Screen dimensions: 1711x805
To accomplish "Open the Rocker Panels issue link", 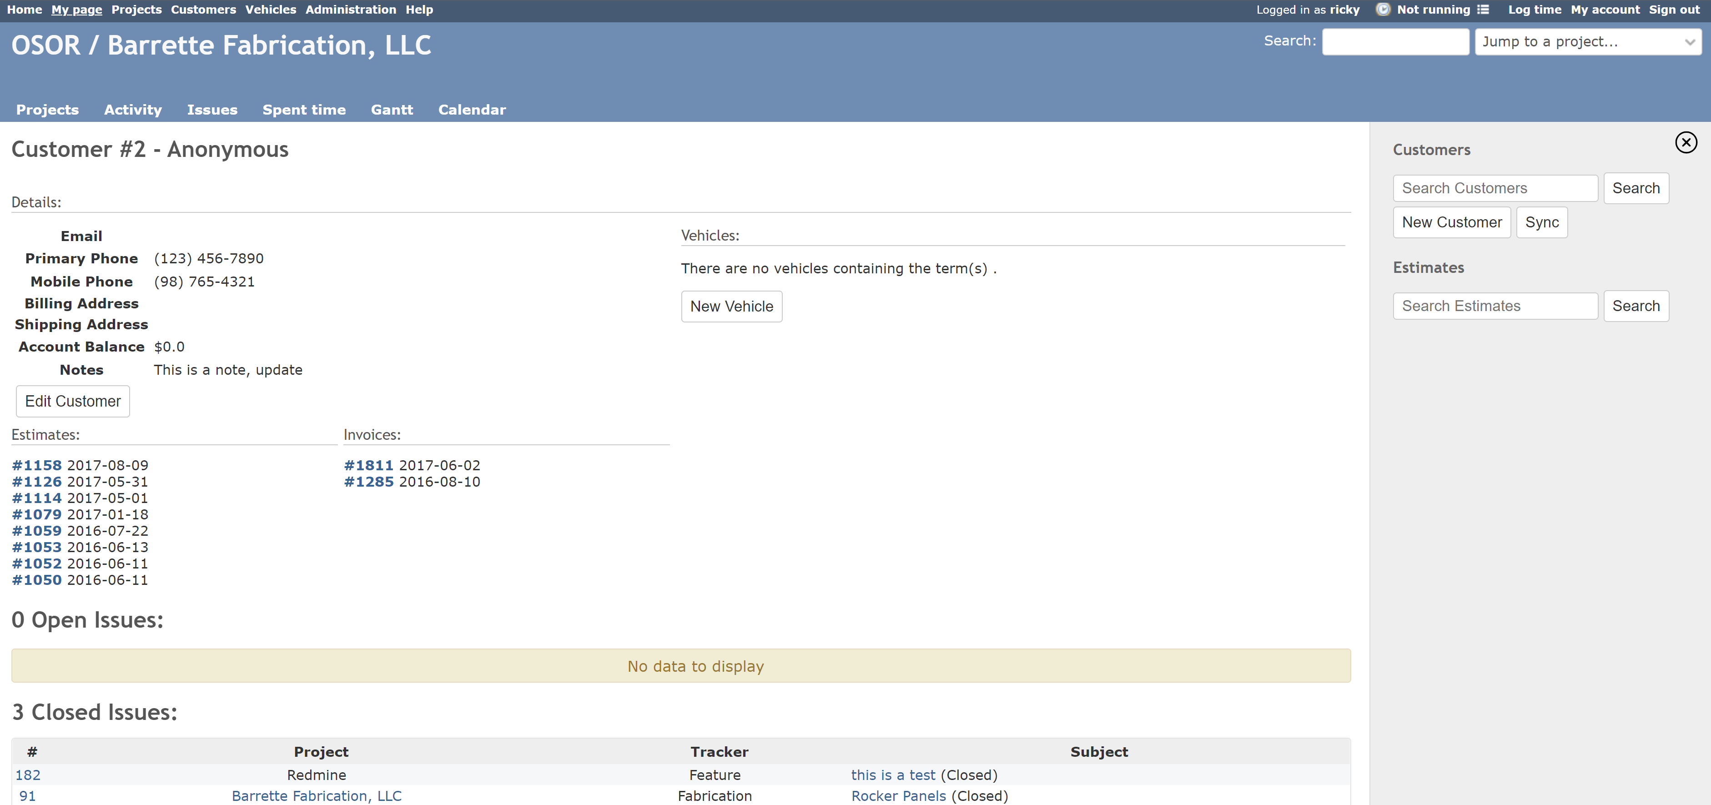I will point(898,796).
